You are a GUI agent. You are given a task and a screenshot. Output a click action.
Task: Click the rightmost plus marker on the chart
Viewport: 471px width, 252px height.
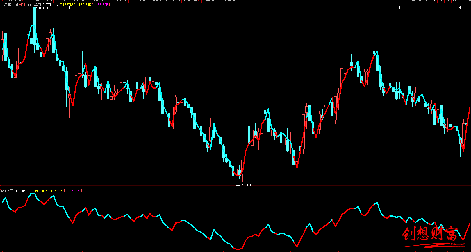click(460, 8)
